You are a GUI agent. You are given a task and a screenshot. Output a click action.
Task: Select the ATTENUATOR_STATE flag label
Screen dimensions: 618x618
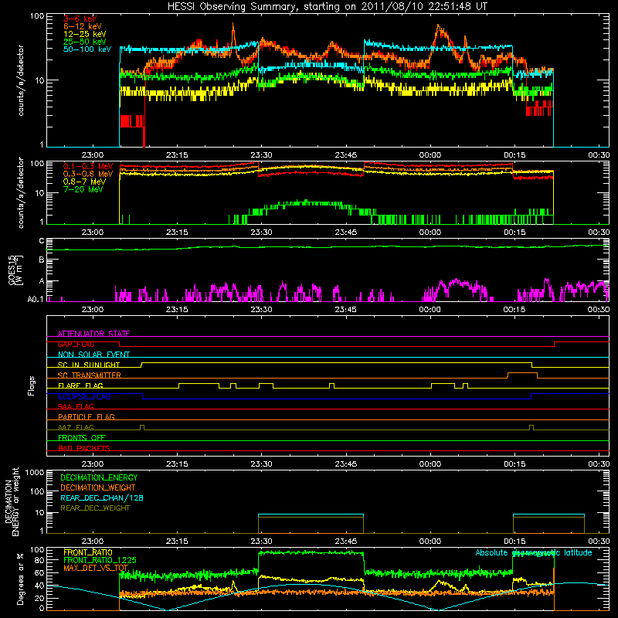(x=93, y=334)
